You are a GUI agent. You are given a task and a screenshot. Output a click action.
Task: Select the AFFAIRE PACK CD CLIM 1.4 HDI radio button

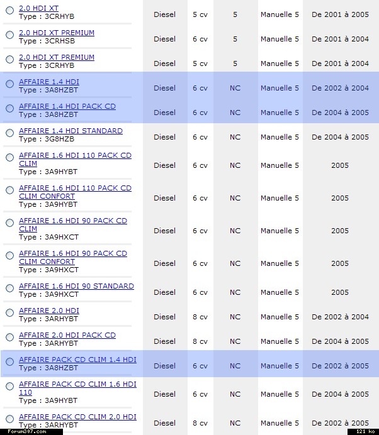pyautogui.click(x=9, y=361)
